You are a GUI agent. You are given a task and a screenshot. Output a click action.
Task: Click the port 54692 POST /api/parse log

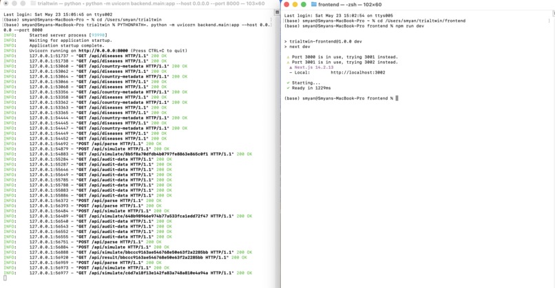pos(83,144)
